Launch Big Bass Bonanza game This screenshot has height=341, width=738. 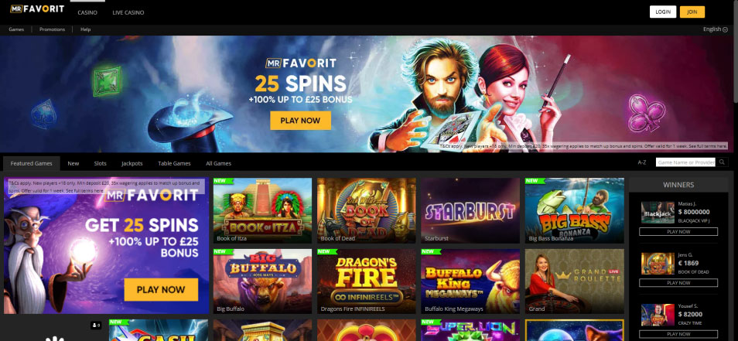(574, 210)
